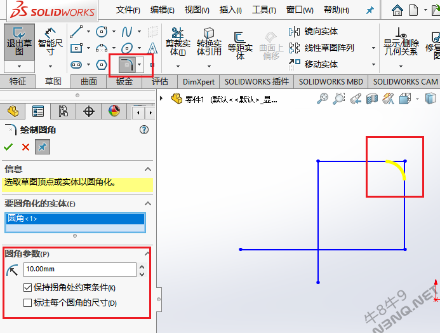Screen dimensions: 440x333
Task: Choose the Spline curve tool
Action: 127,31
